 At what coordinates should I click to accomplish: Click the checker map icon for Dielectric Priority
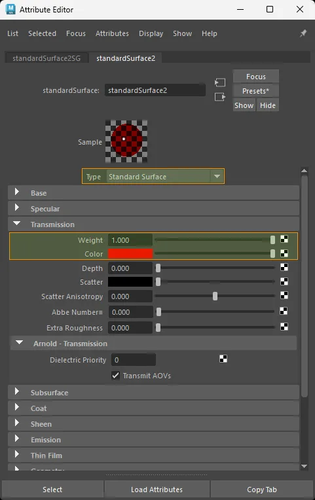223,359
